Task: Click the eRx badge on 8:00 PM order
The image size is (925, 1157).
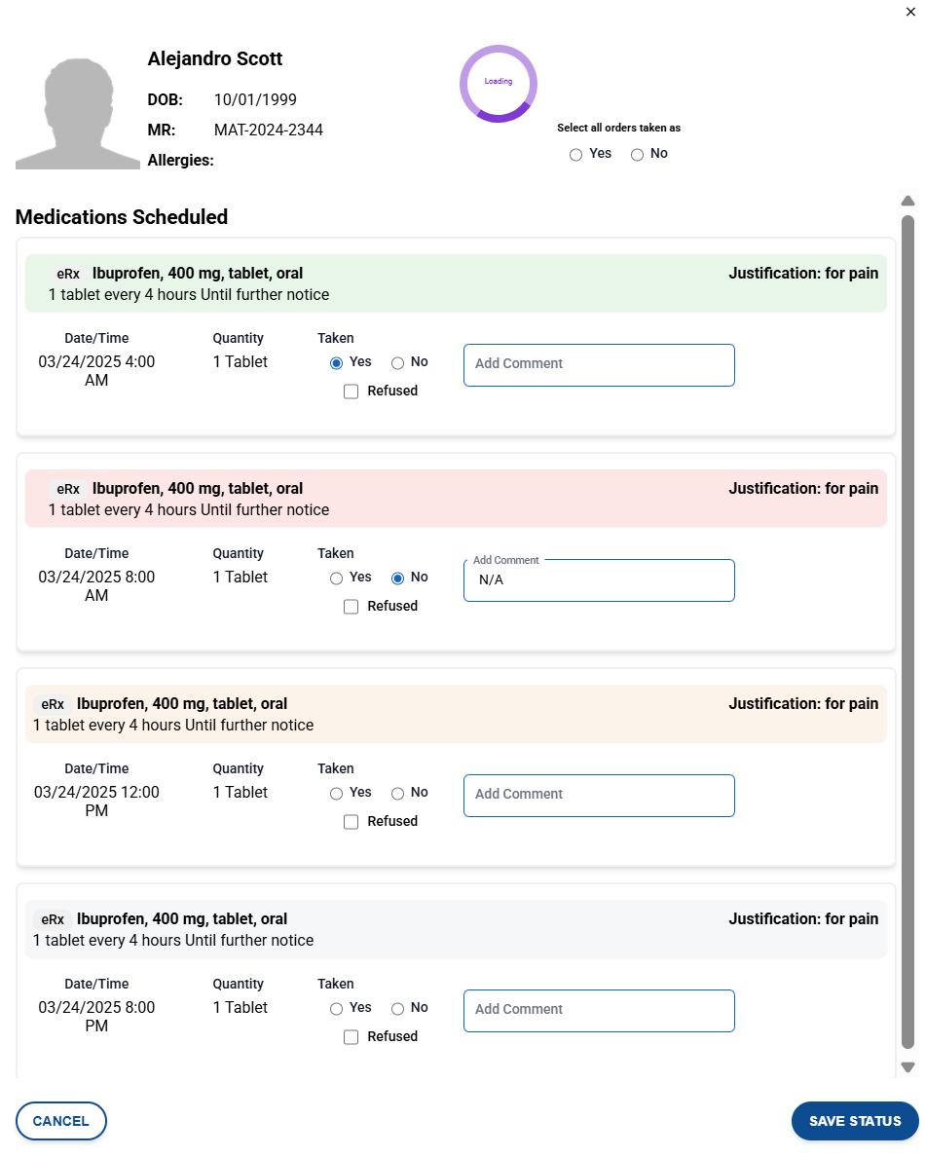Action: pyautogui.click(x=53, y=920)
